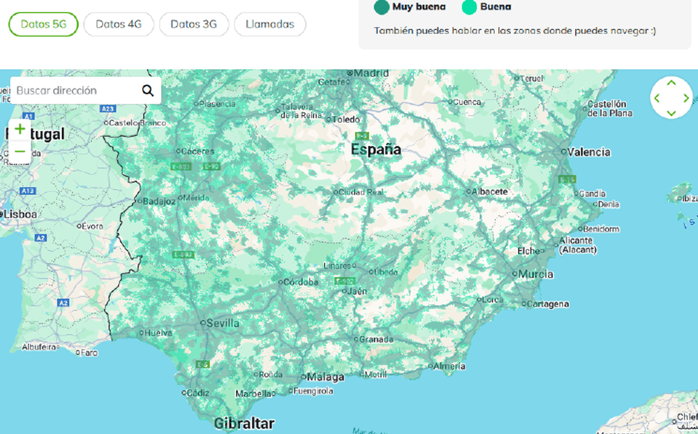The image size is (698, 434).
Task: Zoom in using the plus control
Action: point(20,129)
